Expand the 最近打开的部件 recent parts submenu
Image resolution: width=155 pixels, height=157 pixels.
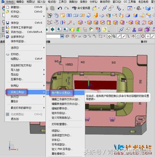pyautogui.click(x=25, y=108)
